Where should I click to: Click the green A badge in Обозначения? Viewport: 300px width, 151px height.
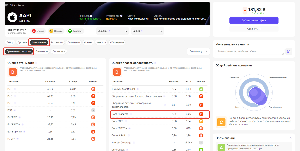[x=221, y=147]
